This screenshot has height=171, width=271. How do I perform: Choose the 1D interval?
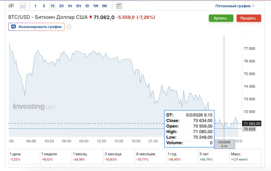coord(87,6)
